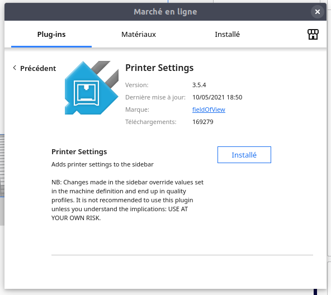
Task: Click the Marque: label
Action: 137,110
